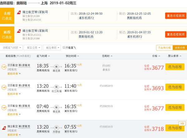Click the 约35时35分 duration text
Viewport: 187px width, 138px height.
click(106, 127)
